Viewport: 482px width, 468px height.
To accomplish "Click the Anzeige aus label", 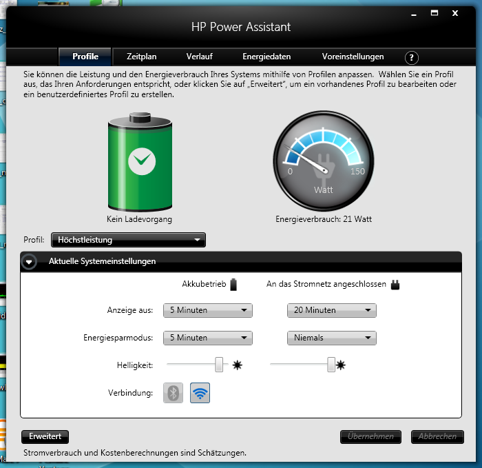I will click(129, 310).
